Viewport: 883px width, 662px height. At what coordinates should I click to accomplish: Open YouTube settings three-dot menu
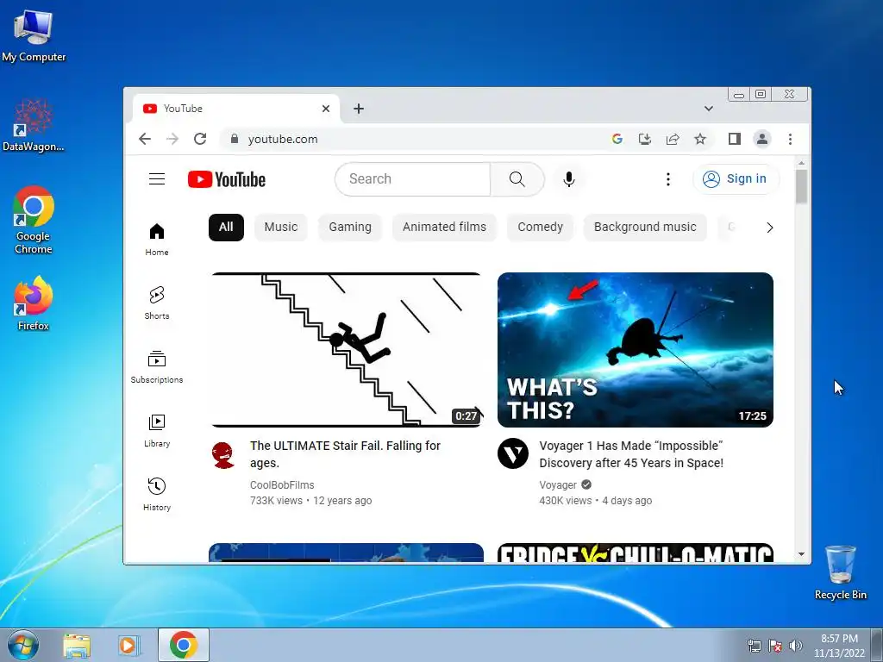(x=668, y=179)
